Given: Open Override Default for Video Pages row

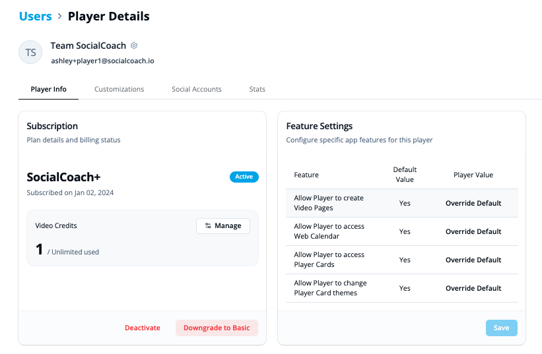Looking at the screenshot, I should (x=473, y=203).
